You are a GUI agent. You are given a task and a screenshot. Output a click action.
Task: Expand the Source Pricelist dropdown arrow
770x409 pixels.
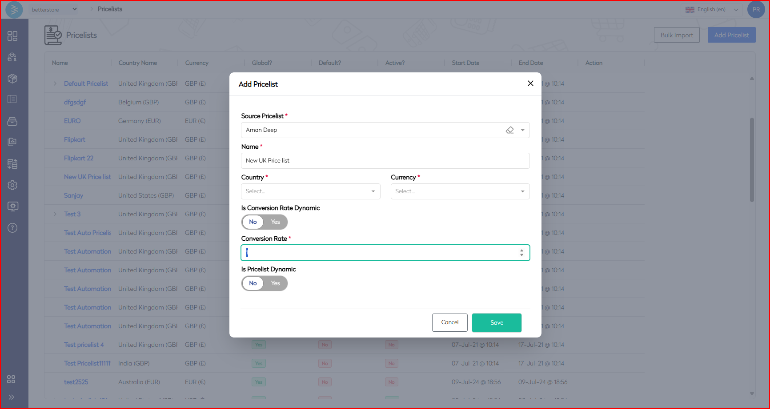point(523,130)
